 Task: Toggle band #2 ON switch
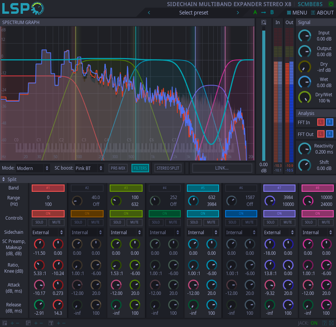click(87, 214)
